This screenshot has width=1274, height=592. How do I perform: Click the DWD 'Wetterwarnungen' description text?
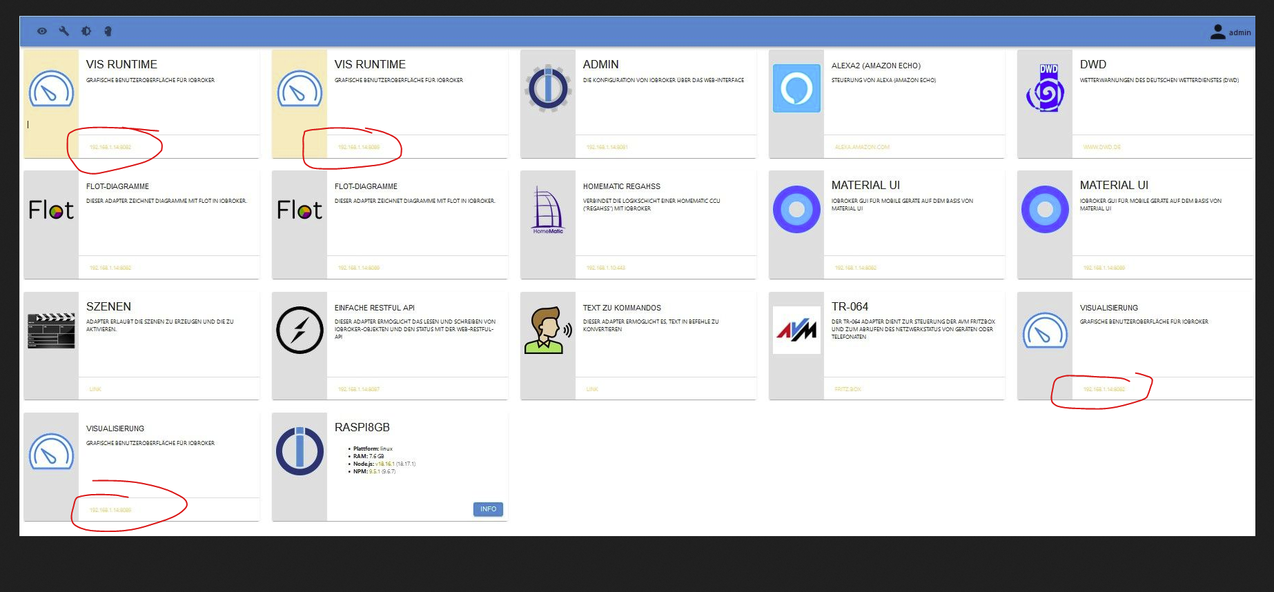tap(1159, 80)
